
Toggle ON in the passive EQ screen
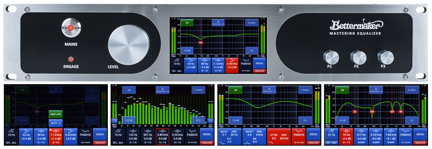coord(236,90)
